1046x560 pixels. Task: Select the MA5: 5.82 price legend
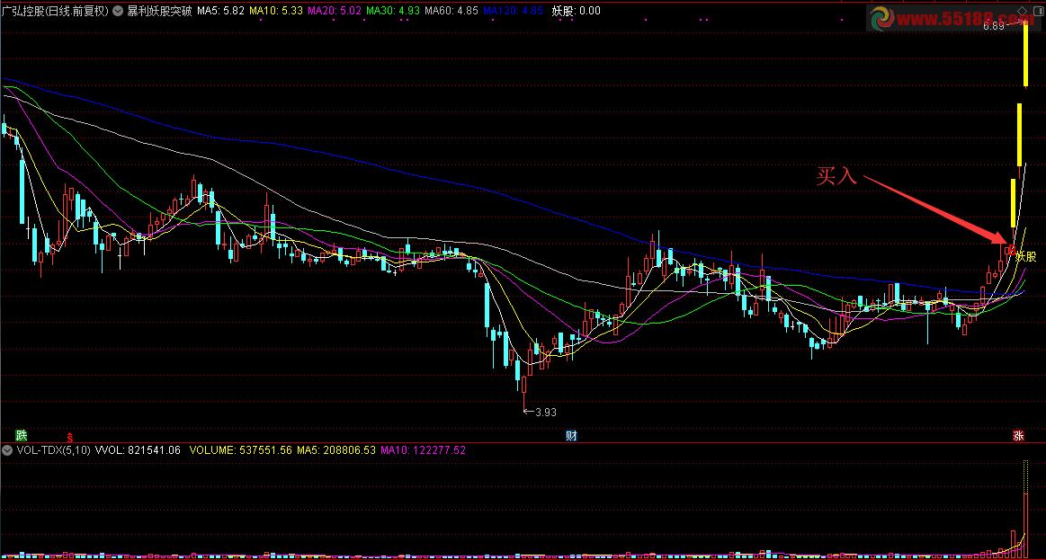(219, 12)
